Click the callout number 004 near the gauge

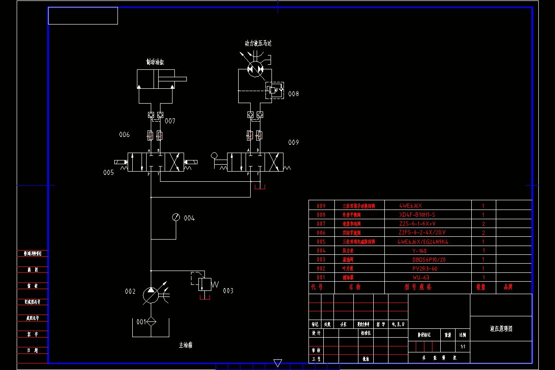189,218
